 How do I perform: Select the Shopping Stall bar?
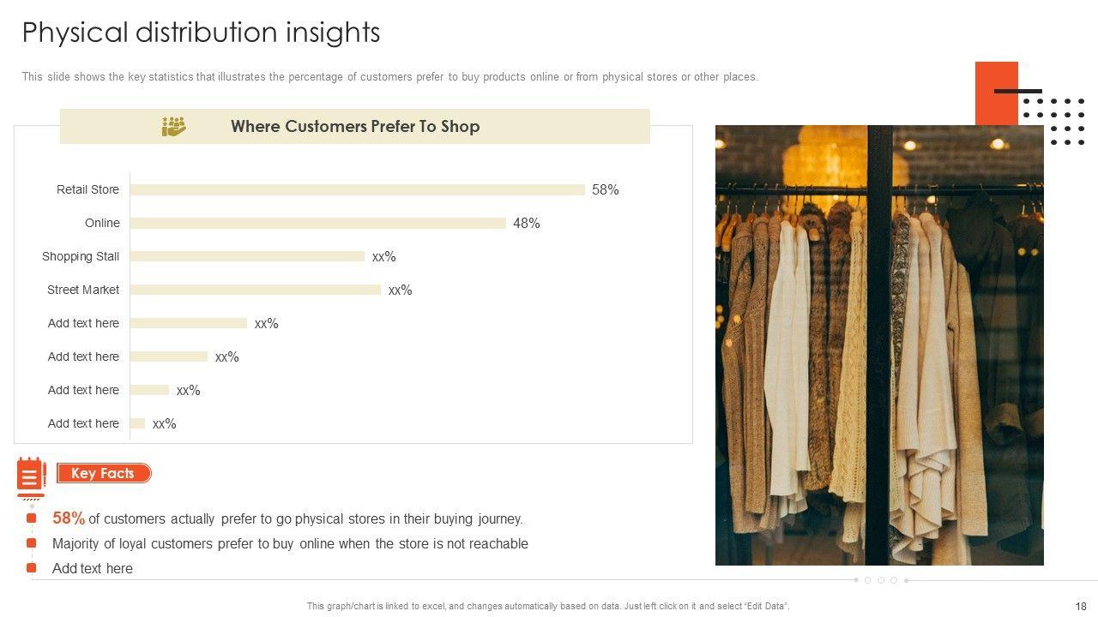tap(247, 256)
